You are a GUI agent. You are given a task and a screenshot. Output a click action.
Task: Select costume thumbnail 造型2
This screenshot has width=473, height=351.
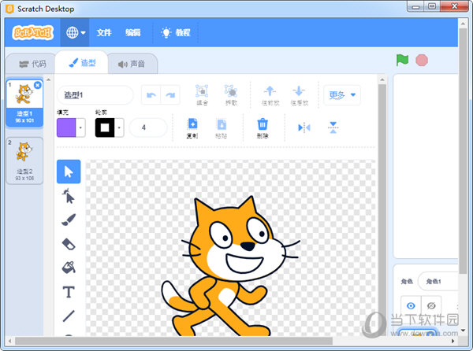(x=24, y=161)
